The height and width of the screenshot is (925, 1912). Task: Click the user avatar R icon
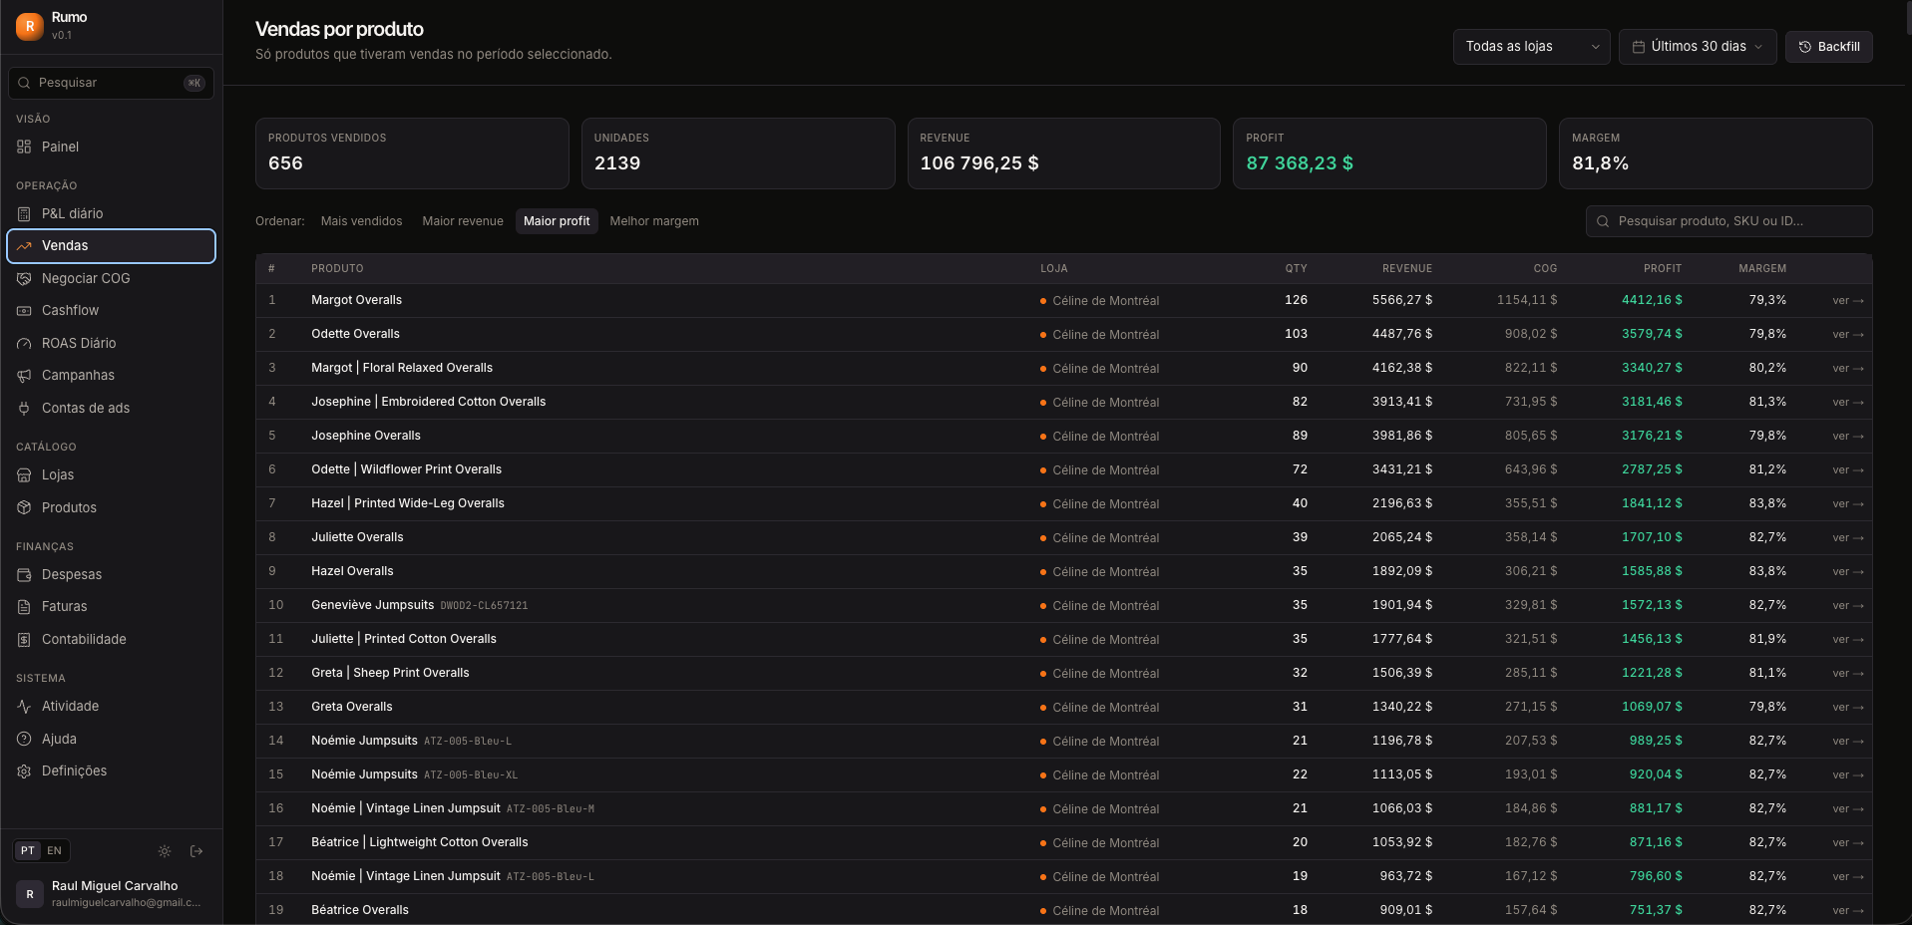pyautogui.click(x=30, y=894)
